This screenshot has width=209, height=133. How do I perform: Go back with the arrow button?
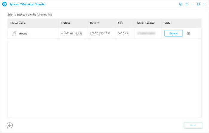[x=10, y=126]
